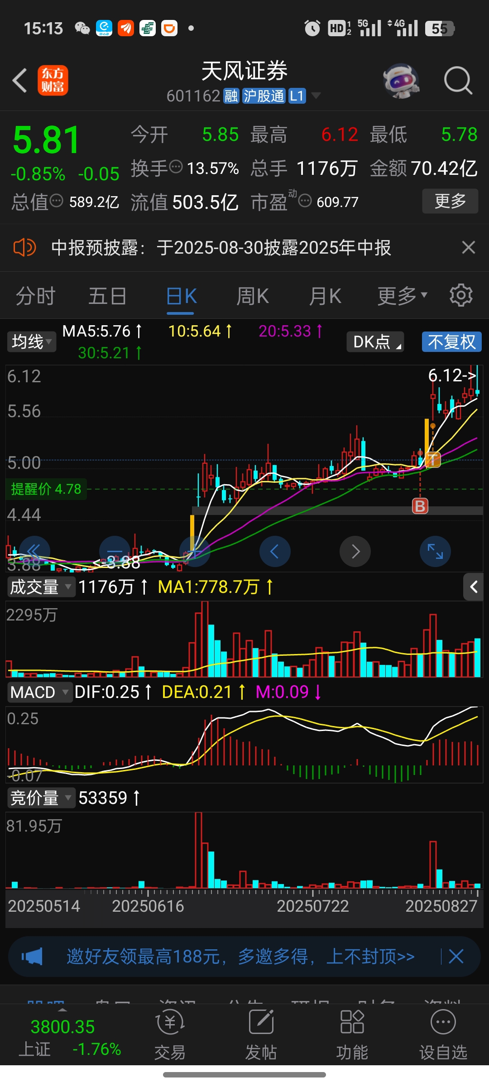
Task: Tap the back arrow icon
Action: pos(20,81)
